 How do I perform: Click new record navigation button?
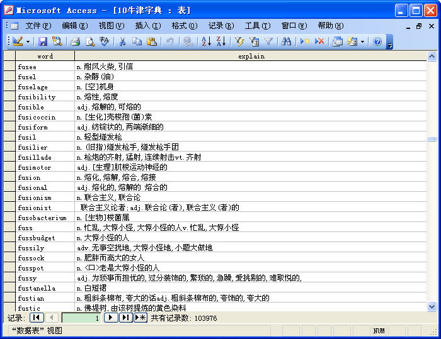140,318
